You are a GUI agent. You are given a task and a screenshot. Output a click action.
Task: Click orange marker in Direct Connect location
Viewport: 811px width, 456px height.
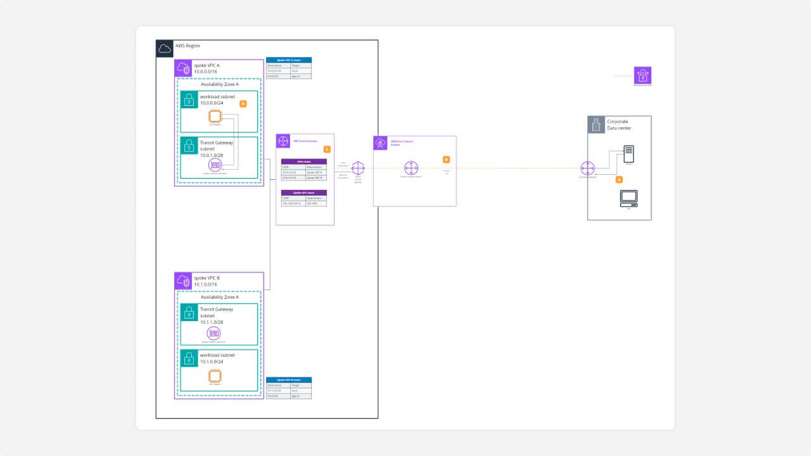point(446,160)
